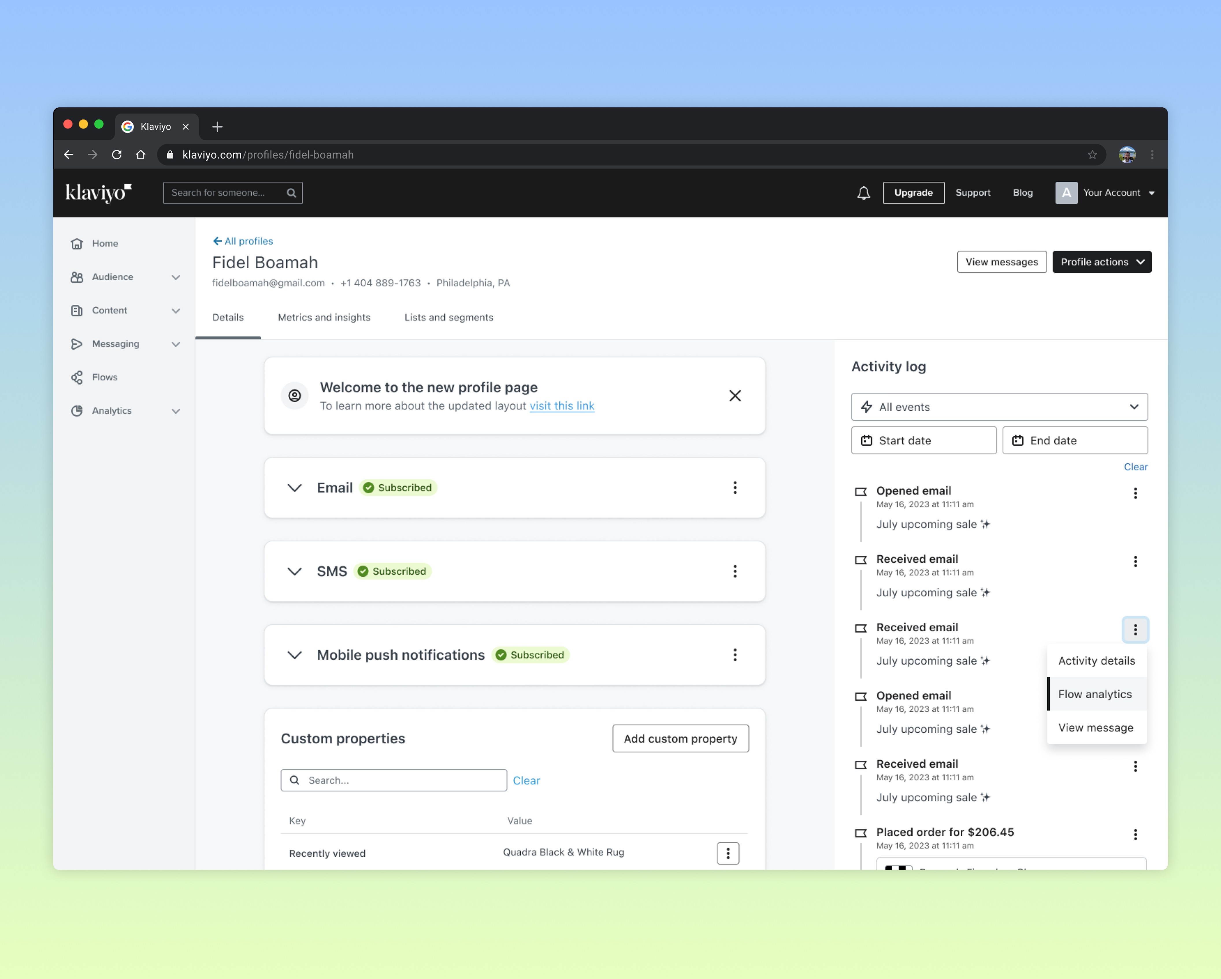Click the Start date field
The height and width of the screenshot is (979, 1221).
(924, 440)
